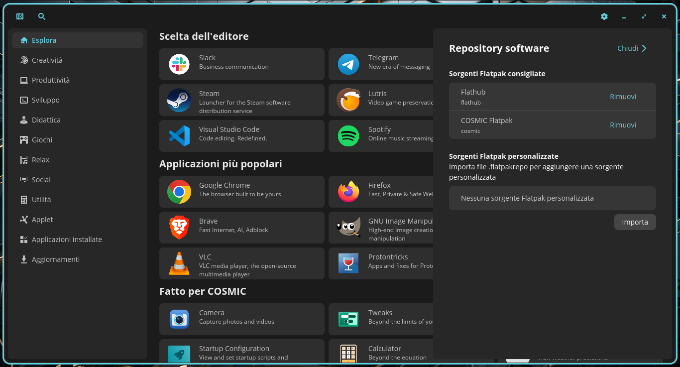680x367 pixels.
Task: Collapse the panel with Chiudi chevron
Action: click(632, 48)
